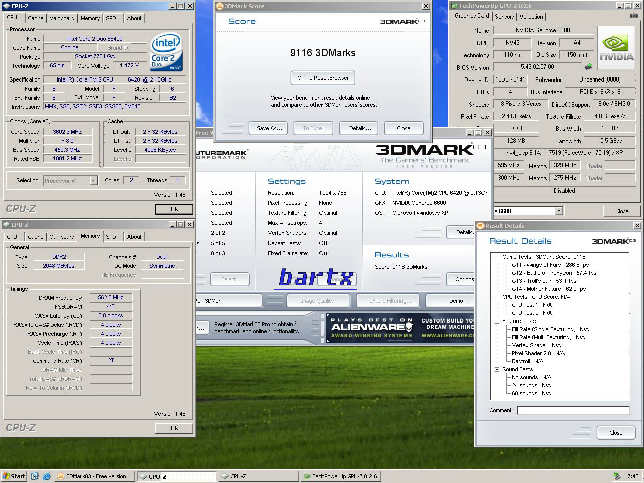This screenshot has height=483, width=644.
Task: Open Cache tab in top CPU-Z window
Action: click(x=35, y=18)
